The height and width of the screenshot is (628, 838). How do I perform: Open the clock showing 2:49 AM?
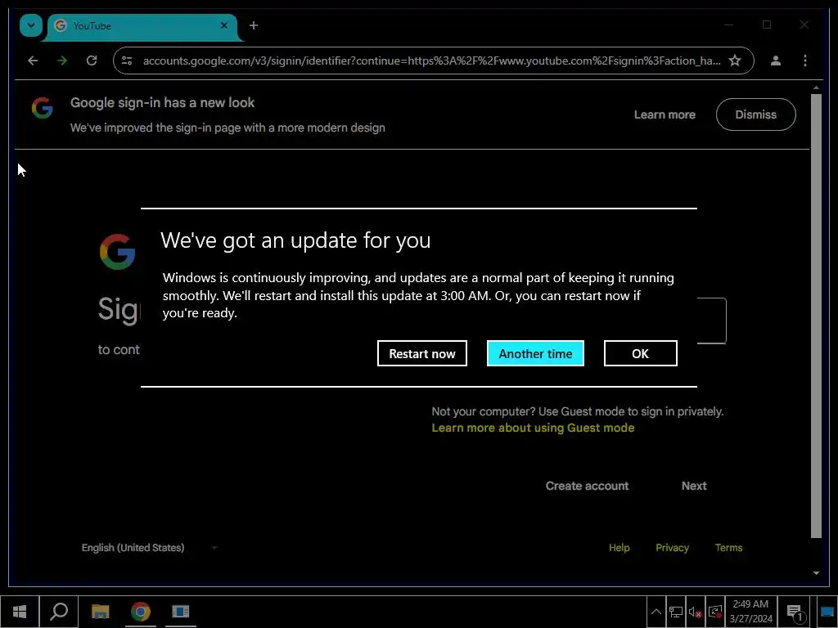click(x=751, y=612)
